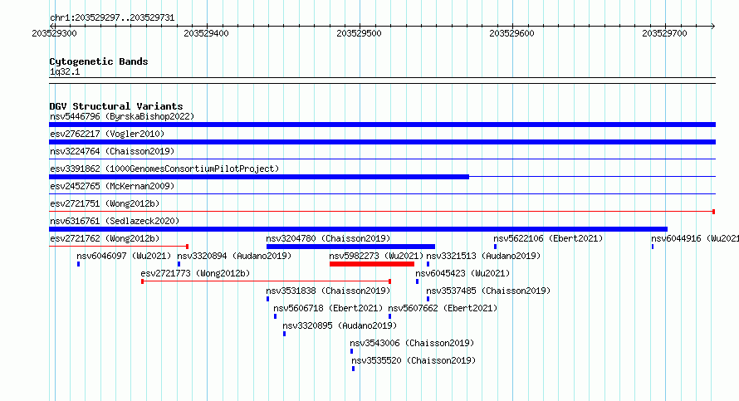
Task: Open variant nsv6046097 (Wu2021) label
Action: click(x=124, y=256)
